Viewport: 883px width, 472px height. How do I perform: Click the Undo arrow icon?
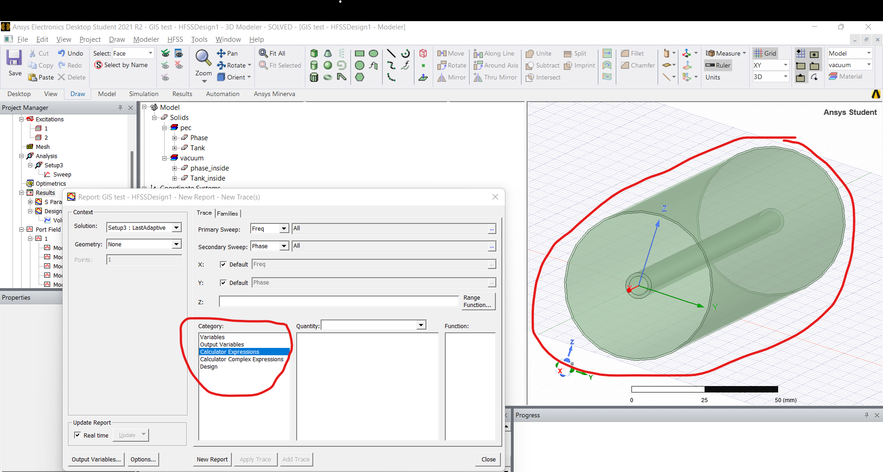(x=62, y=53)
